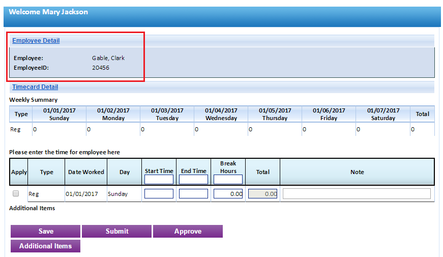Click the Note input field for Sunday
The image size is (443, 257).
(x=357, y=194)
